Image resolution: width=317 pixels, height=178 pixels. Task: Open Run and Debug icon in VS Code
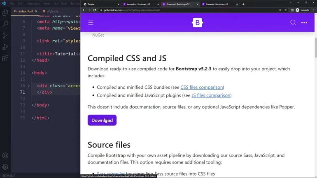tap(5, 47)
